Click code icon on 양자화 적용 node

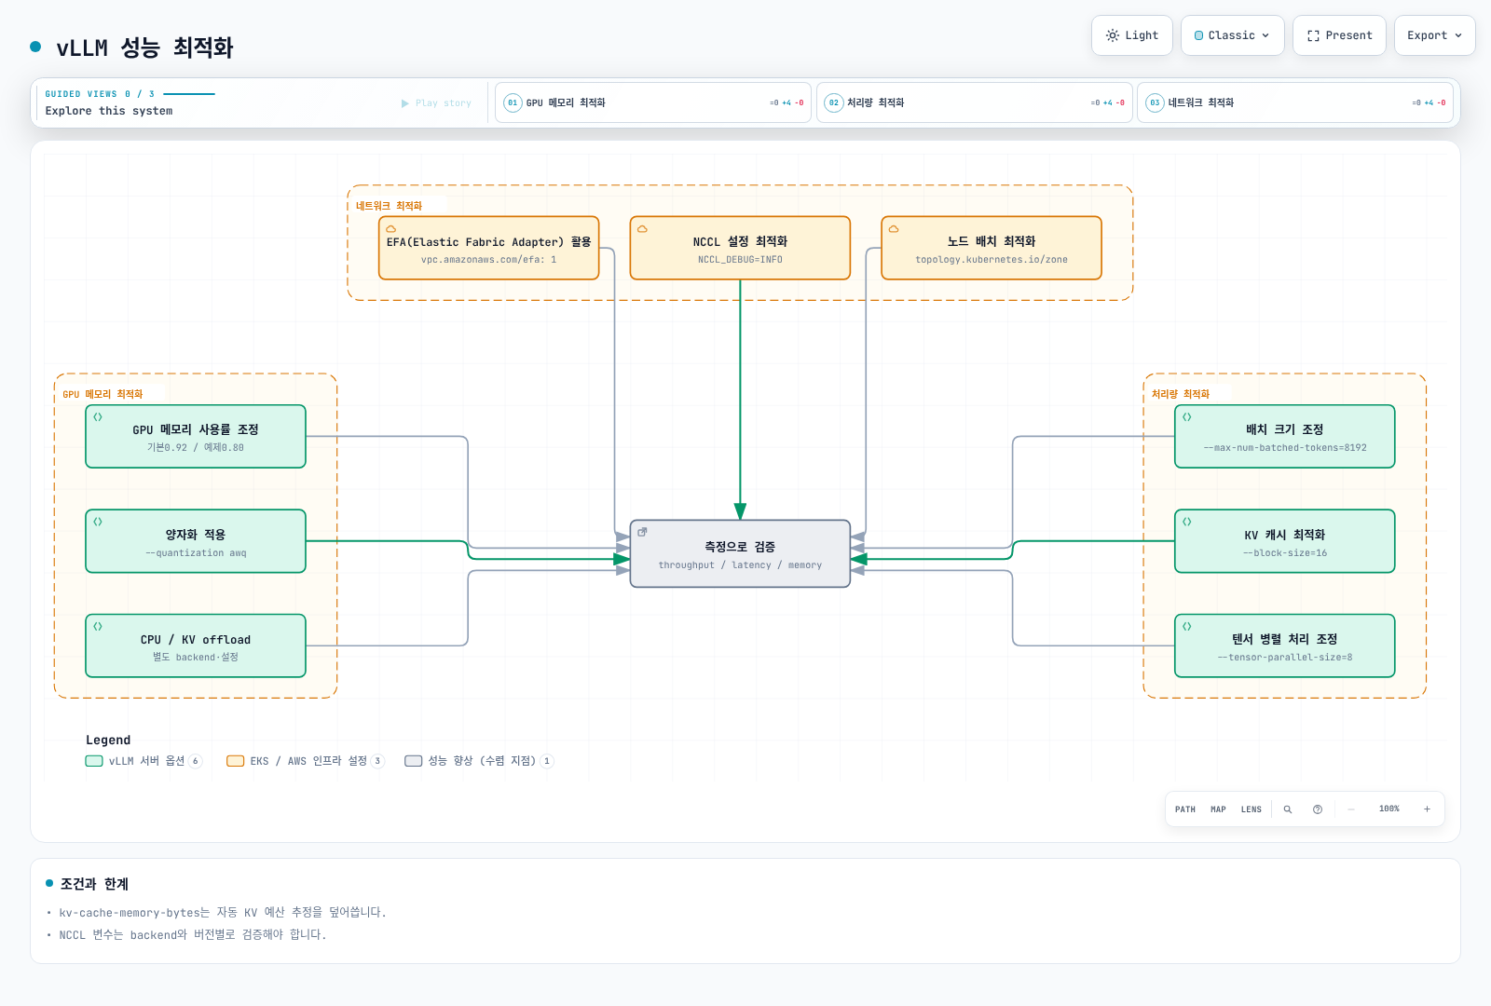click(98, 522)
